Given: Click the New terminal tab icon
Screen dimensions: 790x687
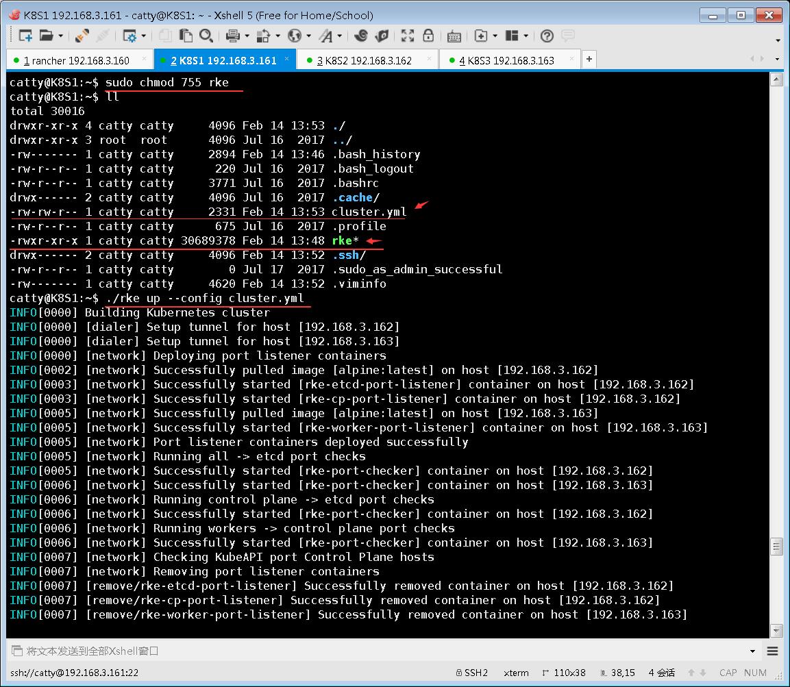Looking at the screenshot, I should tap(480, 36).
